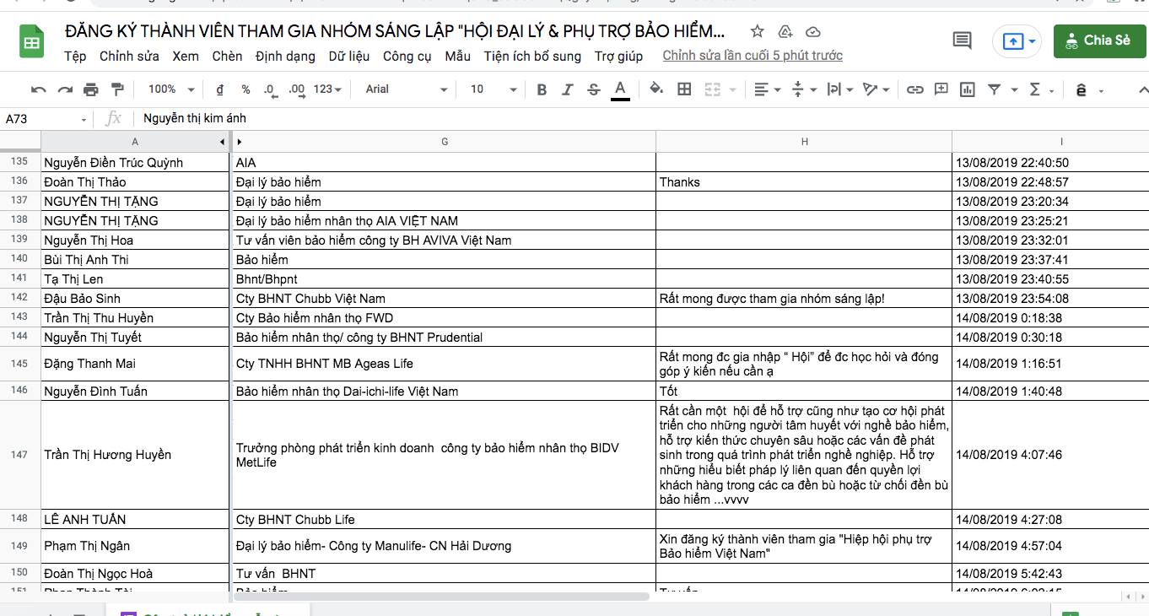The width and height of the screenshot is (1149, 616).
Task: Decrease decimal places button
Action: [x=270, y=89]
